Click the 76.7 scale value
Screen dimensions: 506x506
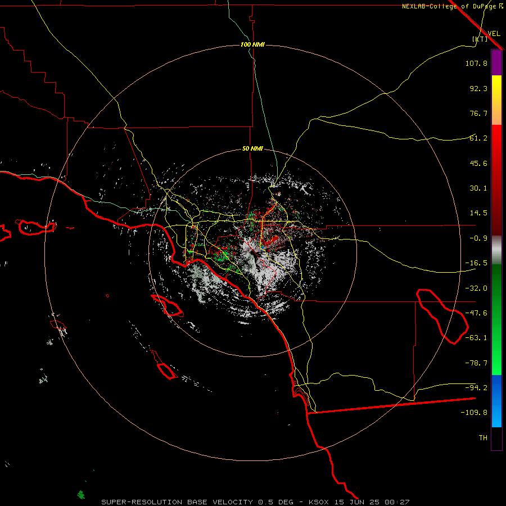[478, 113]
